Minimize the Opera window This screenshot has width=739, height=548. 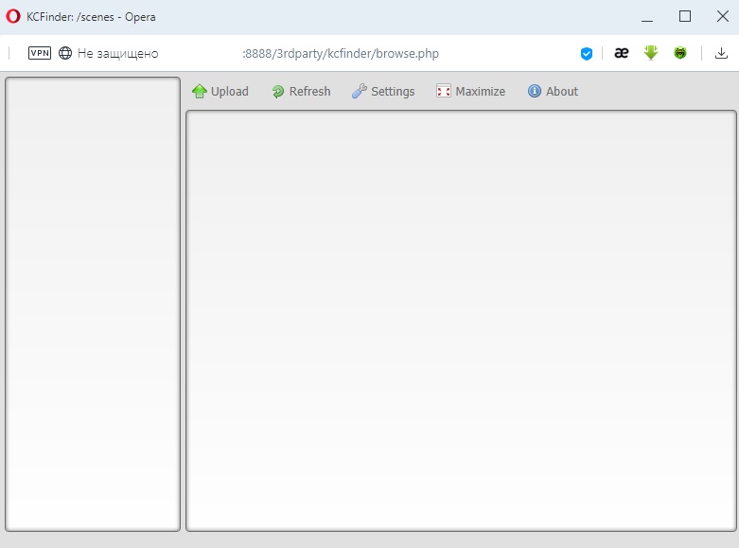[x=647, y=16]
